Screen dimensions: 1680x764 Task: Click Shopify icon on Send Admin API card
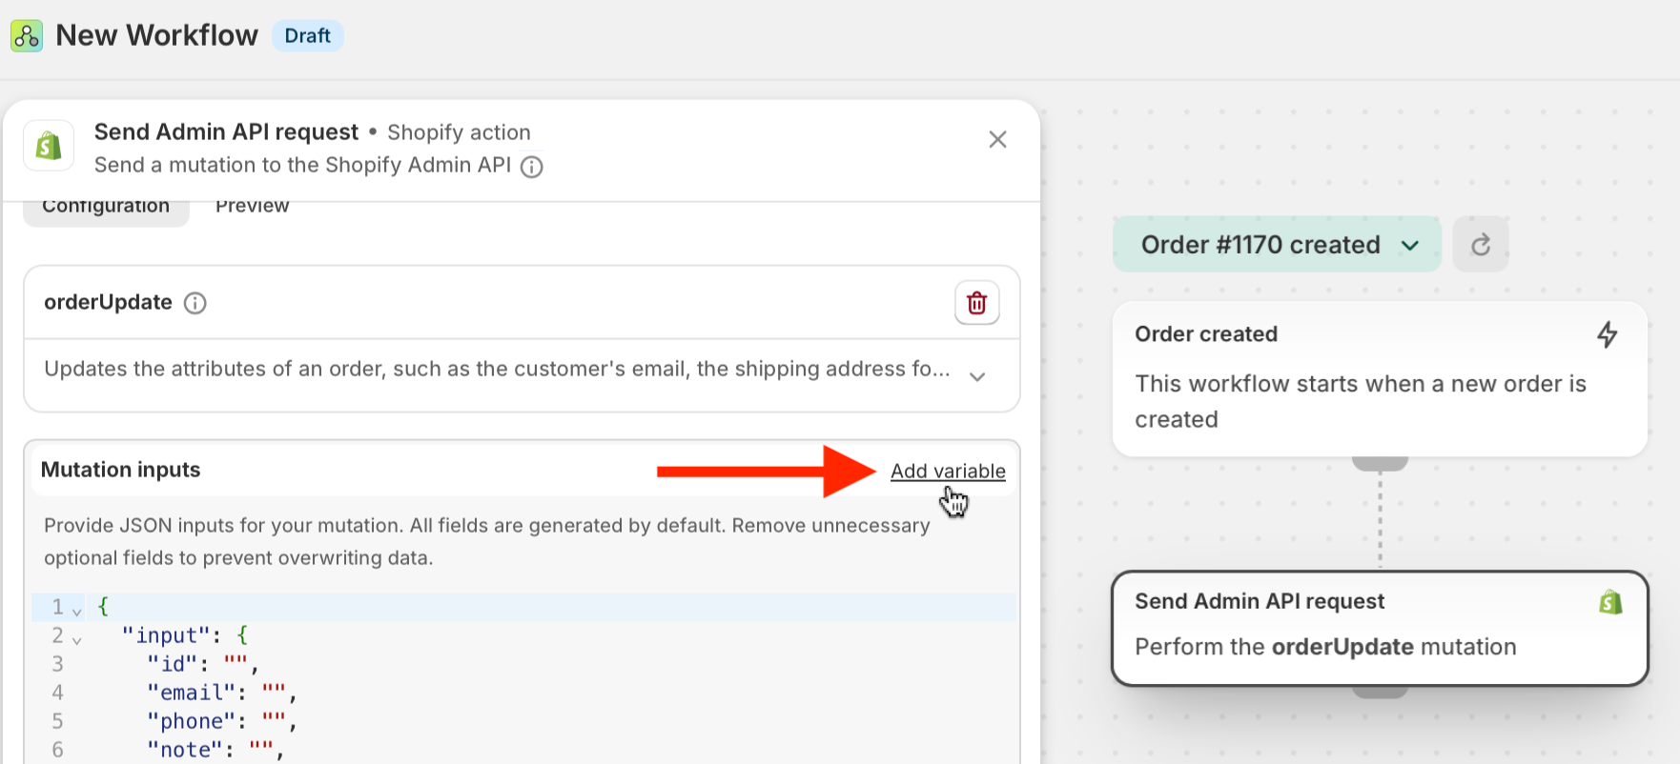click(1610, 602)
